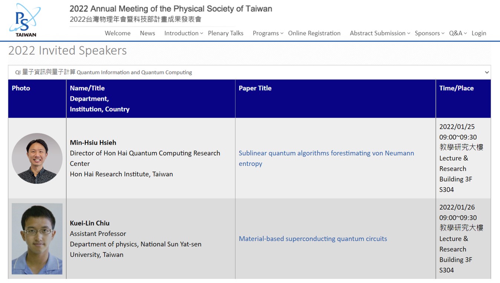
Task: Go to the News page
Action: click(x=147, y=33)
